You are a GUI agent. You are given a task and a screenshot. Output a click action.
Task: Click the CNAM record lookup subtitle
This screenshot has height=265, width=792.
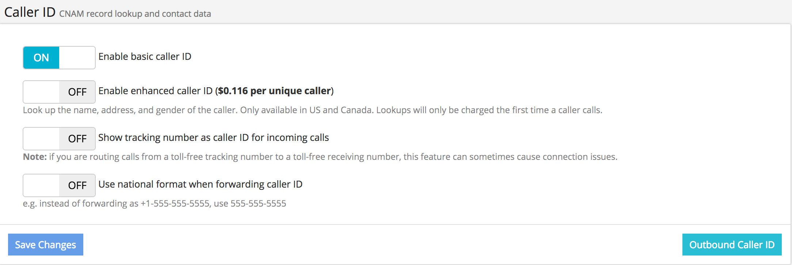coord(135,14)
